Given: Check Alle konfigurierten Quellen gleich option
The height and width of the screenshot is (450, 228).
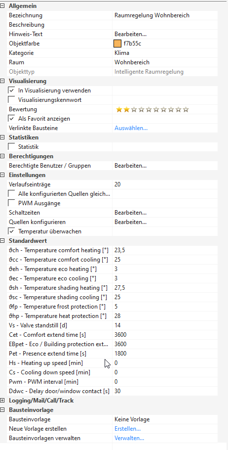Looking at the screenshot, I should click(12, 194).
